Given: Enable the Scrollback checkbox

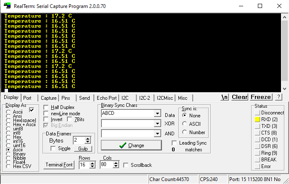Looking at the screenshot, I should [126, 165].
